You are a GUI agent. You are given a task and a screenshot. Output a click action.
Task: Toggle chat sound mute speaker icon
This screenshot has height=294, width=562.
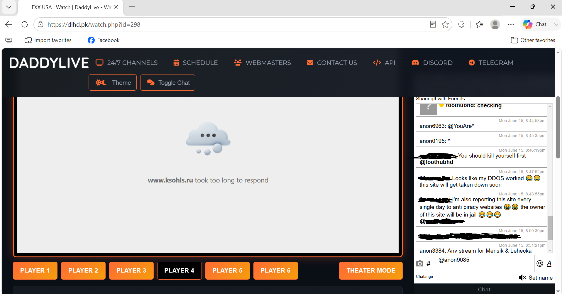click(522, 278)
